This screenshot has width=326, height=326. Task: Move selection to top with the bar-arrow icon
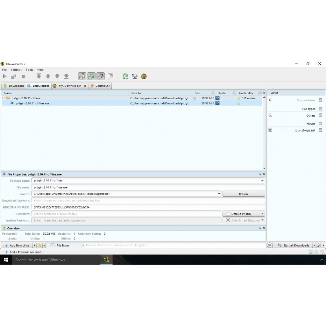point(39,76)
